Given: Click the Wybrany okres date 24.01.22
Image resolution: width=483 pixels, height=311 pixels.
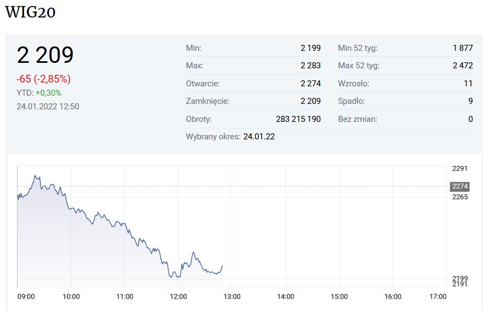Looking at the screenshot, I should click(259, 136).
